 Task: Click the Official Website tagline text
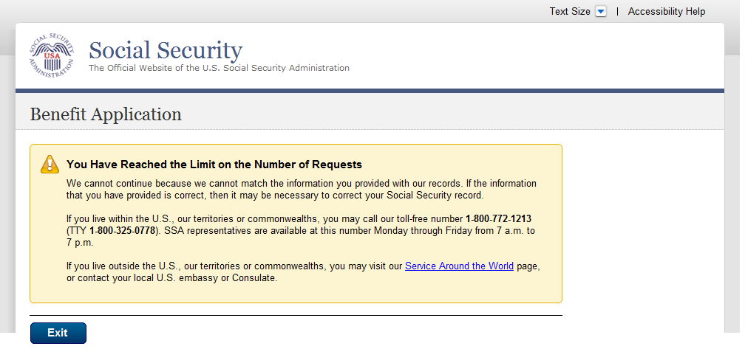point(219,68)
